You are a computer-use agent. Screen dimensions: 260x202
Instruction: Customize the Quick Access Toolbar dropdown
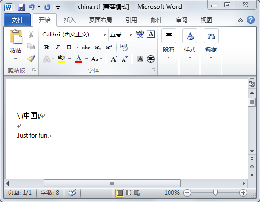(x=58, y=8)
